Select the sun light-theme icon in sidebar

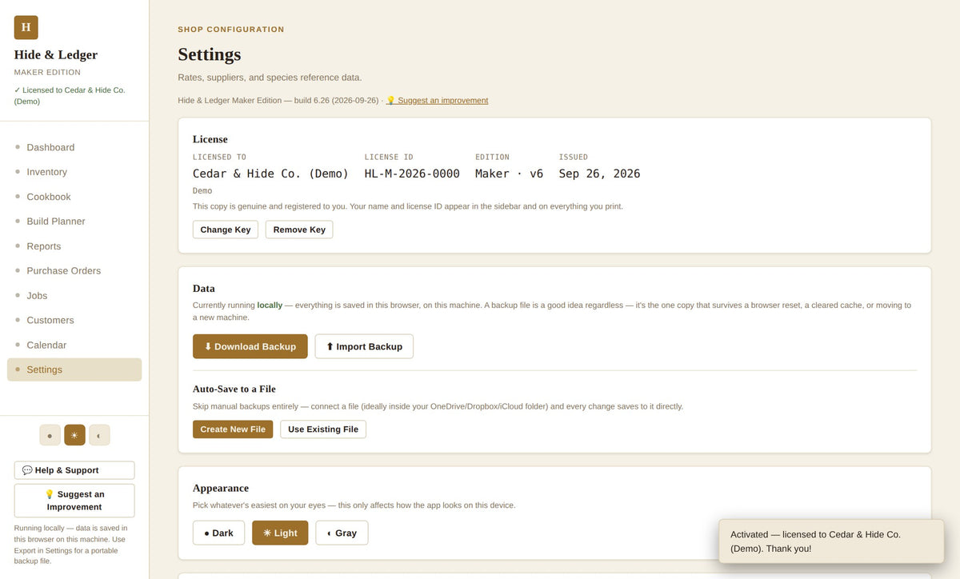(x=74, y=435)
